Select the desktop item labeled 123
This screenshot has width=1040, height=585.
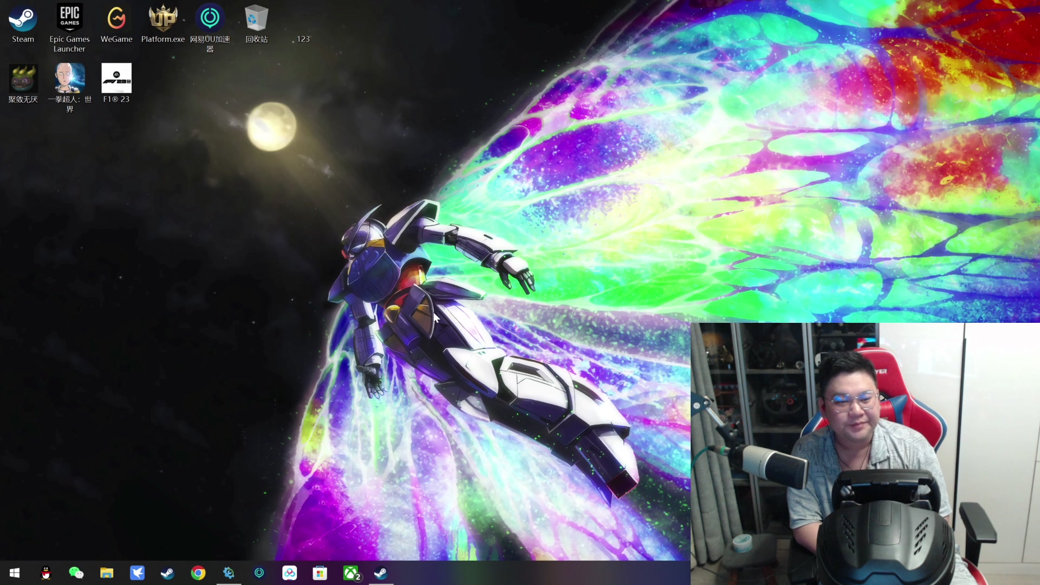coord(303,39)
